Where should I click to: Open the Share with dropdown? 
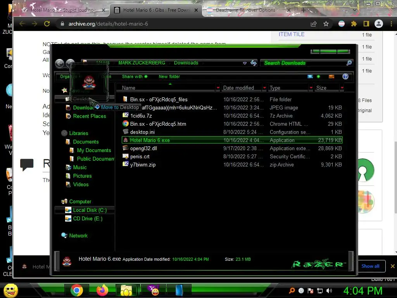135,76
